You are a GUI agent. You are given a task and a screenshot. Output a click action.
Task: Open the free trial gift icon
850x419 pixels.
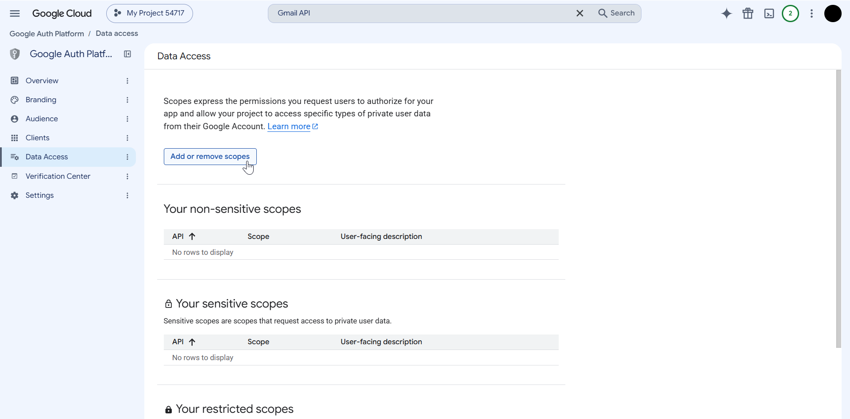coord(748,14)
